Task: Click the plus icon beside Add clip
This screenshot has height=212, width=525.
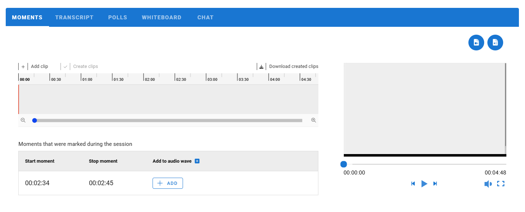Action: pos(23,66)
